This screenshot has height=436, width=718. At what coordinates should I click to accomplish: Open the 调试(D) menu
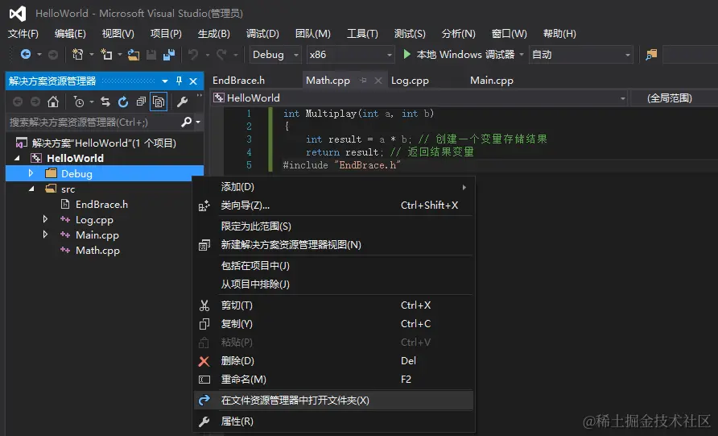[x=262, y=34]
